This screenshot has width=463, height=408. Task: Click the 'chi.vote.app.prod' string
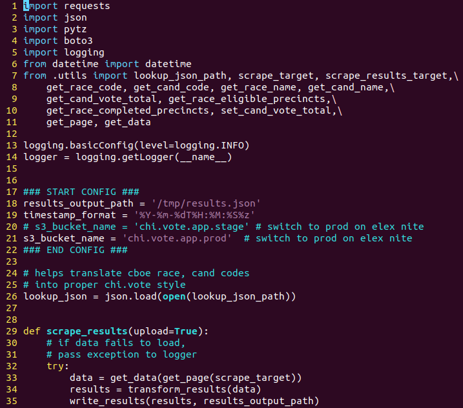click(x=177, y=239)
